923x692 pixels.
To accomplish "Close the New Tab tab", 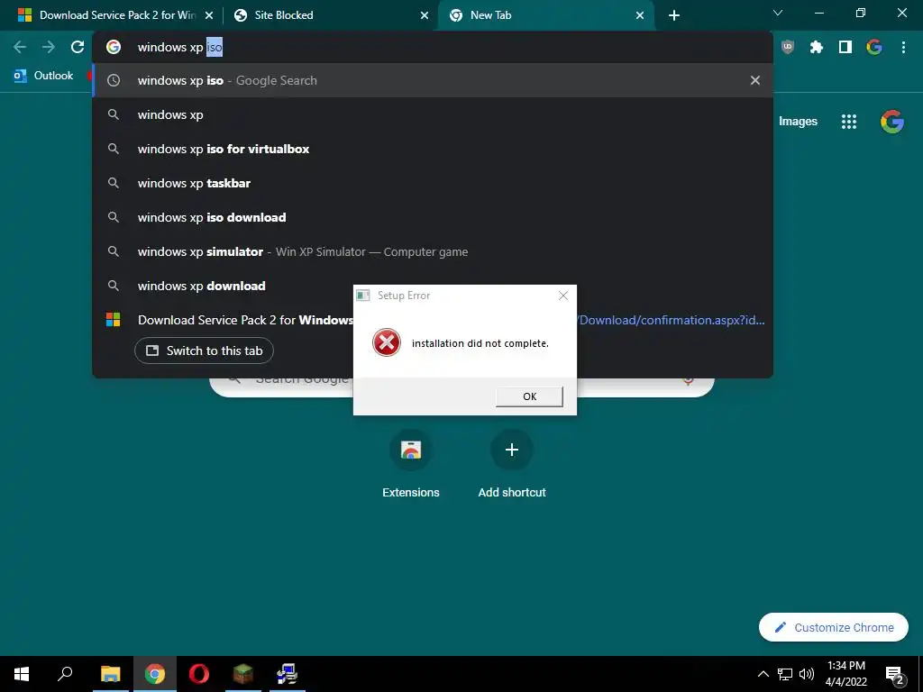I will pos(640,15).
